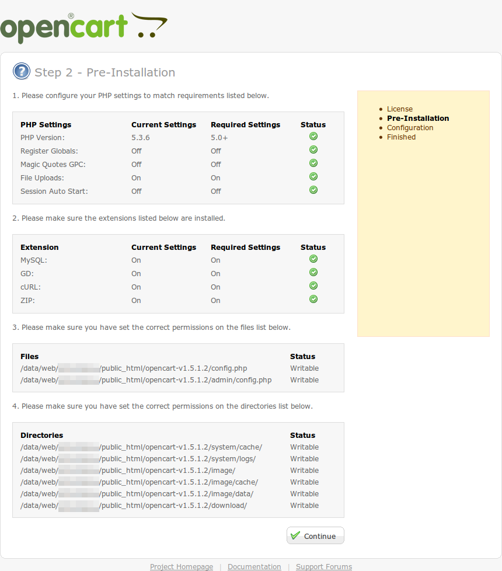The height and width of the screenshot is (571, 502).
Task: Open the Project Homepage link
Action: pos(182,567)
